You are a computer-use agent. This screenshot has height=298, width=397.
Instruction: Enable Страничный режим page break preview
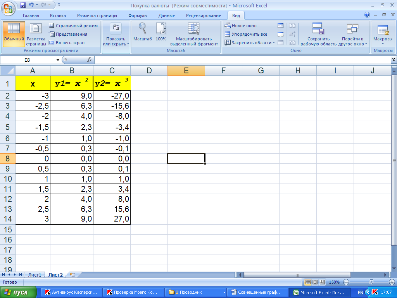tap(73, 26)
